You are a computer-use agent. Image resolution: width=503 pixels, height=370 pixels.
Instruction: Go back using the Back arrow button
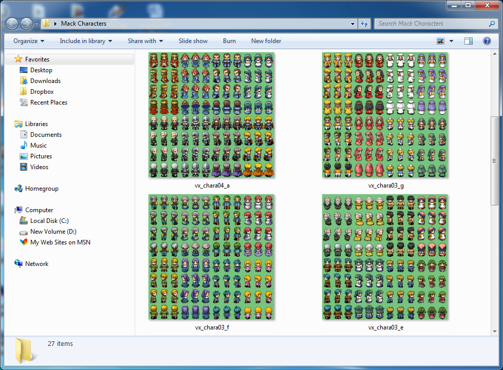pos(12,24)
